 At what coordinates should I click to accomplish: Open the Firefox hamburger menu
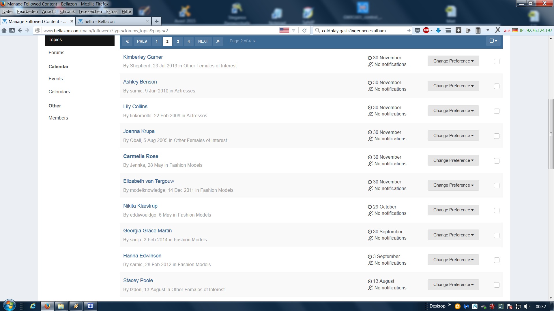click(x=448, y=31)
